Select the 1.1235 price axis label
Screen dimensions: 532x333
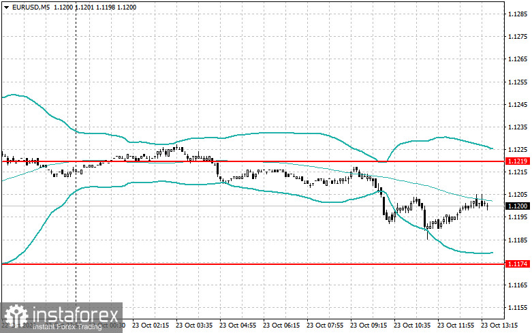518,127
